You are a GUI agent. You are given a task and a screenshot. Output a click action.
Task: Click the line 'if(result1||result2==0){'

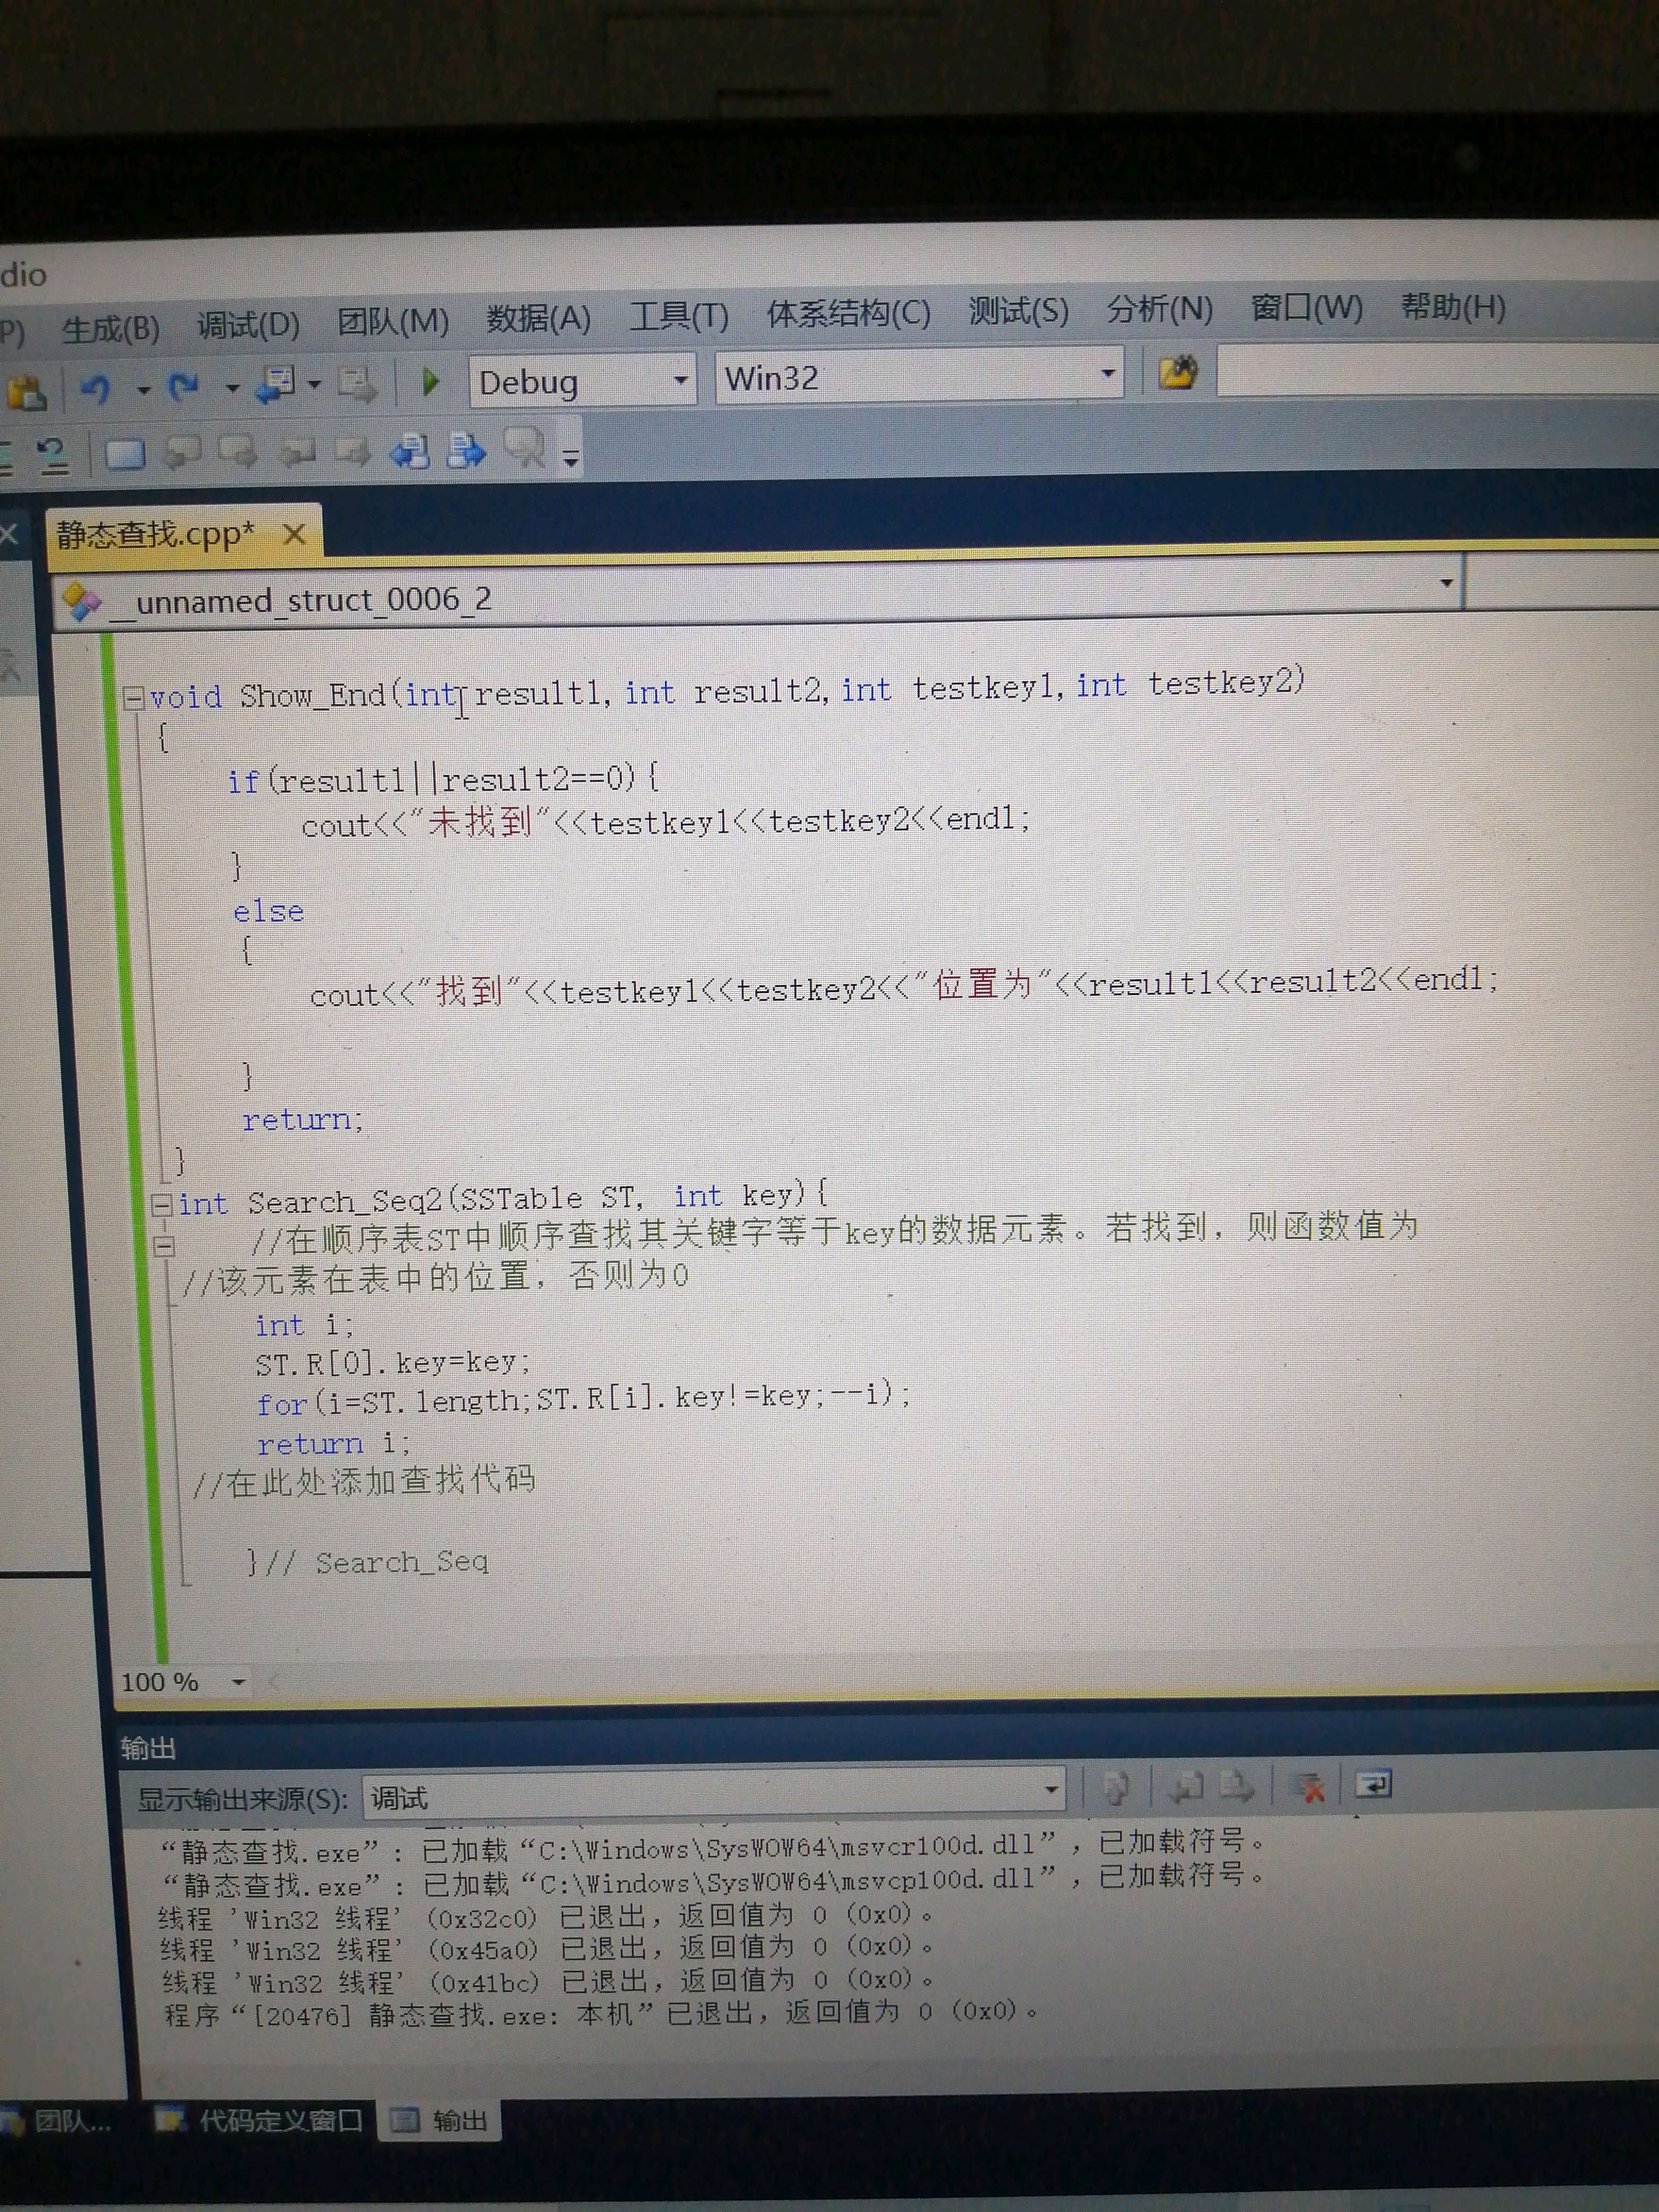tap(443, 779)
